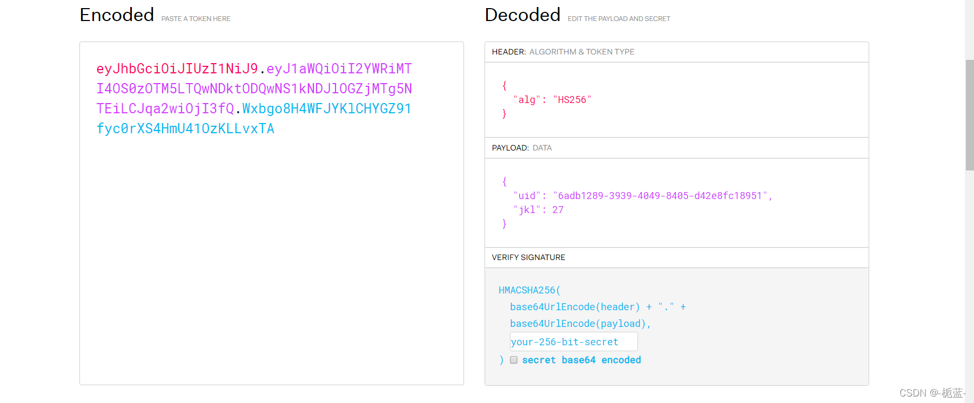Select the PAYLOAD: DATA section label
Image resolution: width=974 pixels, height=403 pixels.
[x=521, y=148]
